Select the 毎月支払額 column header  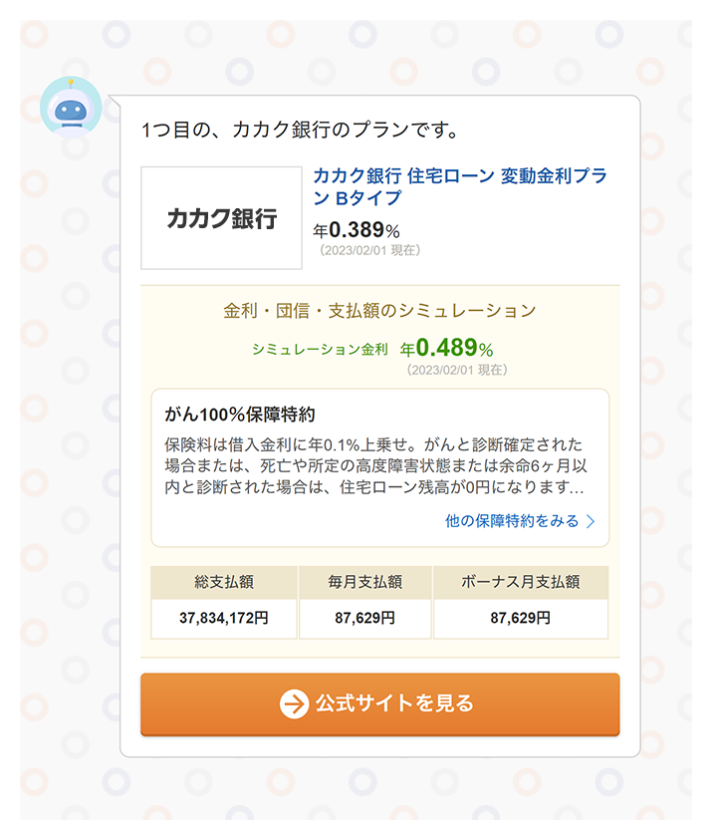[365, 582]
